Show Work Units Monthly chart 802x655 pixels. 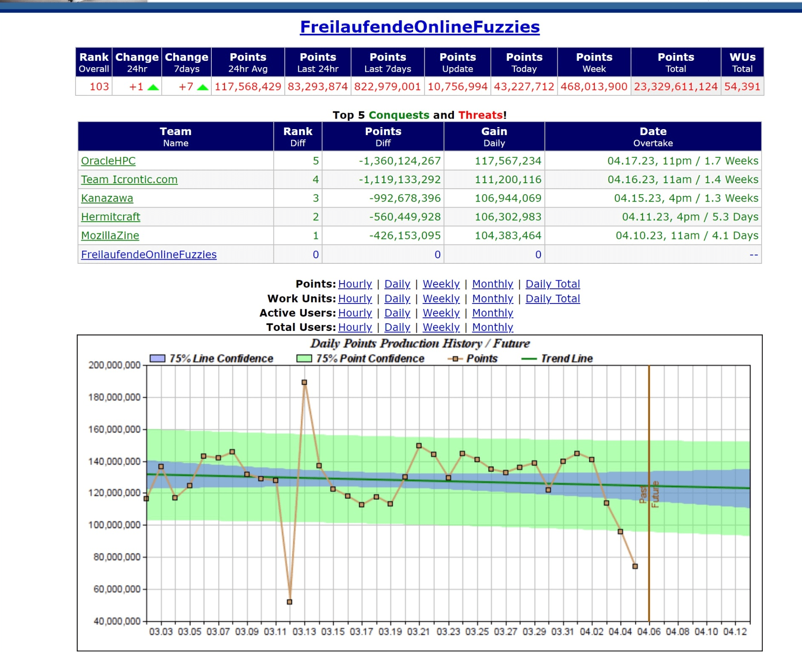[x=493, y=298]
